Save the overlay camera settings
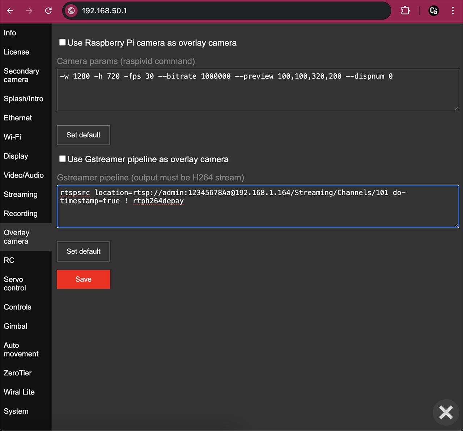Viewport: 463px width, 431px height. (x=84, y=279)
